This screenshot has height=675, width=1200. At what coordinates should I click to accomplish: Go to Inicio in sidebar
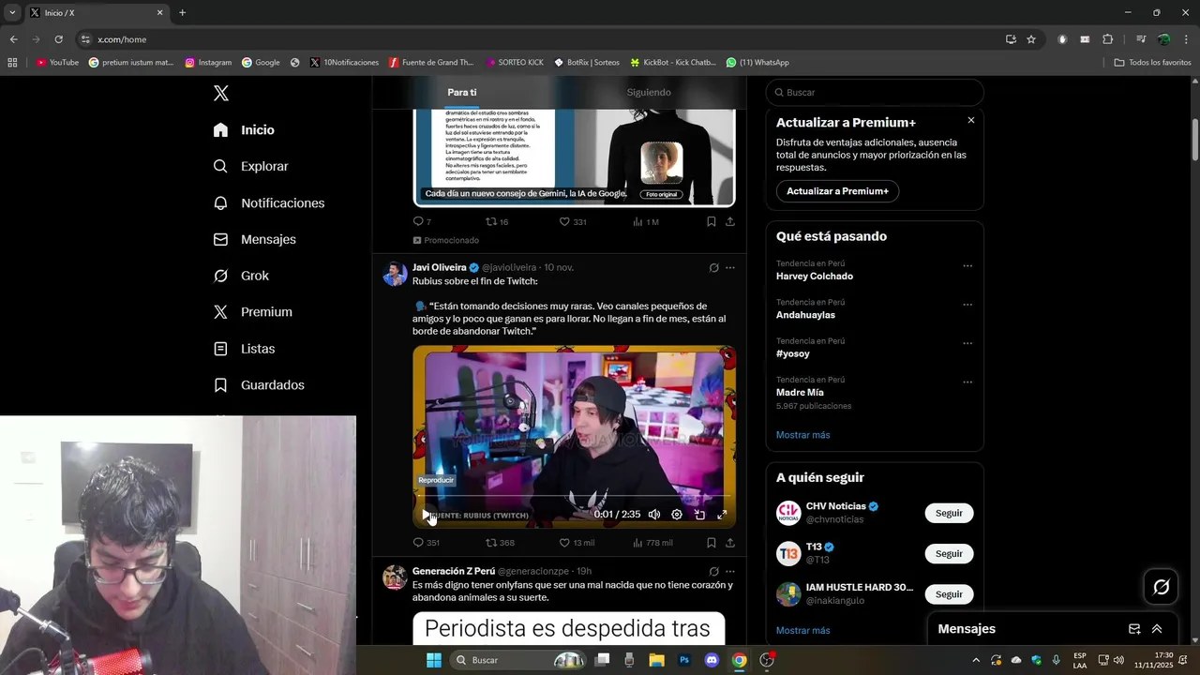[244, 130]
